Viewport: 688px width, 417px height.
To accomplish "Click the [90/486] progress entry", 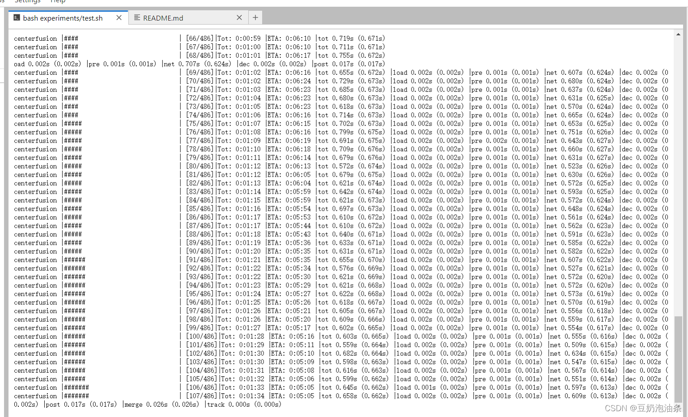I will click(200, 251).
